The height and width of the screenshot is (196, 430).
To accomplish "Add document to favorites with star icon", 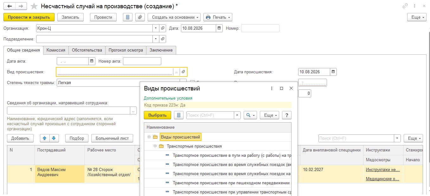I will click(x=34, y=6).
